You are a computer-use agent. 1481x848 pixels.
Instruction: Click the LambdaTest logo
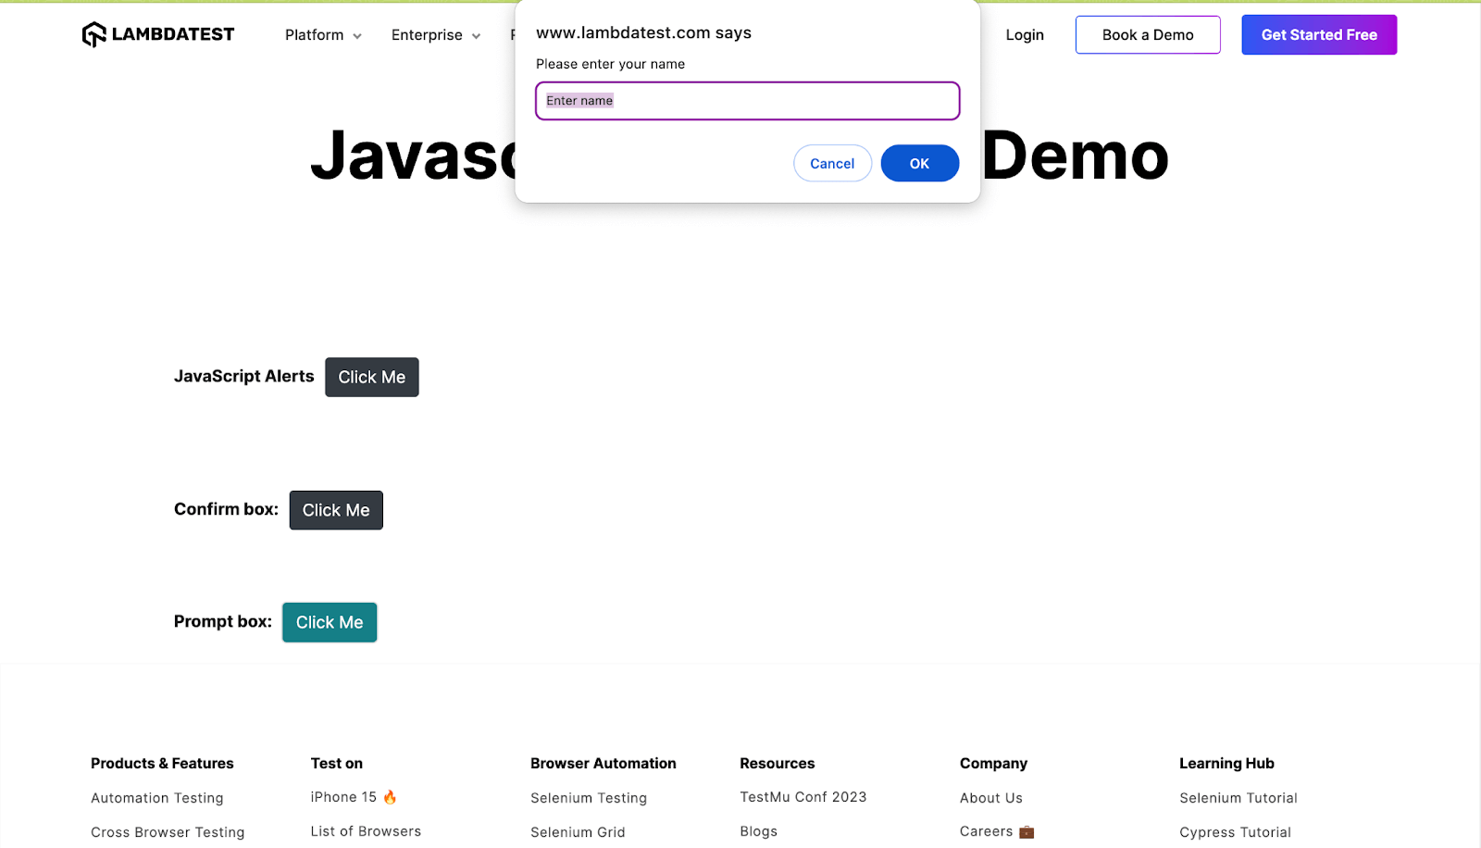tap(158, 34)
